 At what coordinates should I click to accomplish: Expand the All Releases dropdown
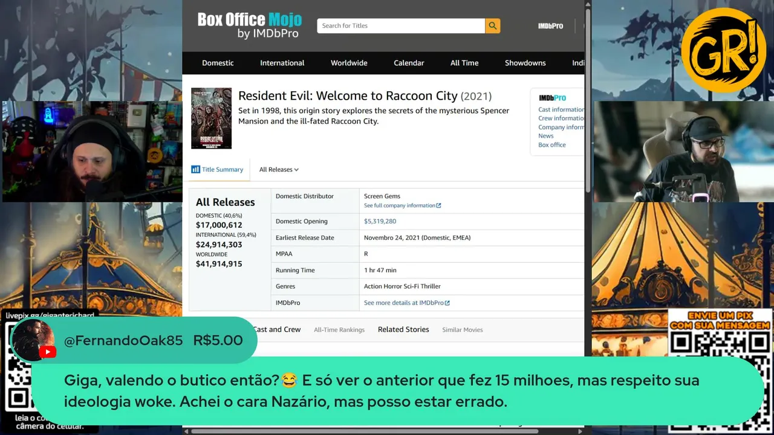(279, 170)
